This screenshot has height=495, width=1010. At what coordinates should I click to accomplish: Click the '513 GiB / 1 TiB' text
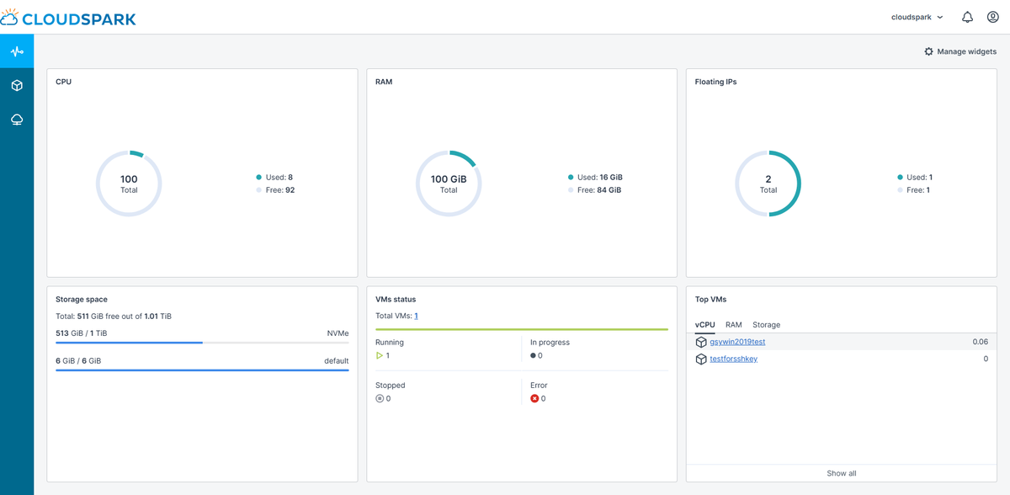pyautogui.click(x=81, y=333)
